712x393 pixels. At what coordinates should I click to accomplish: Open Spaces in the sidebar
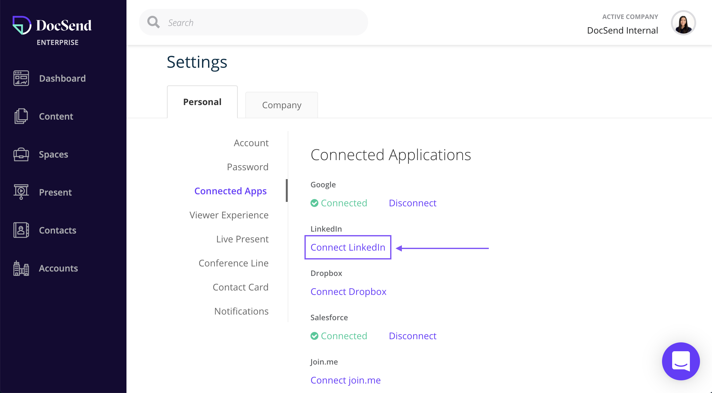coord(54,154)
